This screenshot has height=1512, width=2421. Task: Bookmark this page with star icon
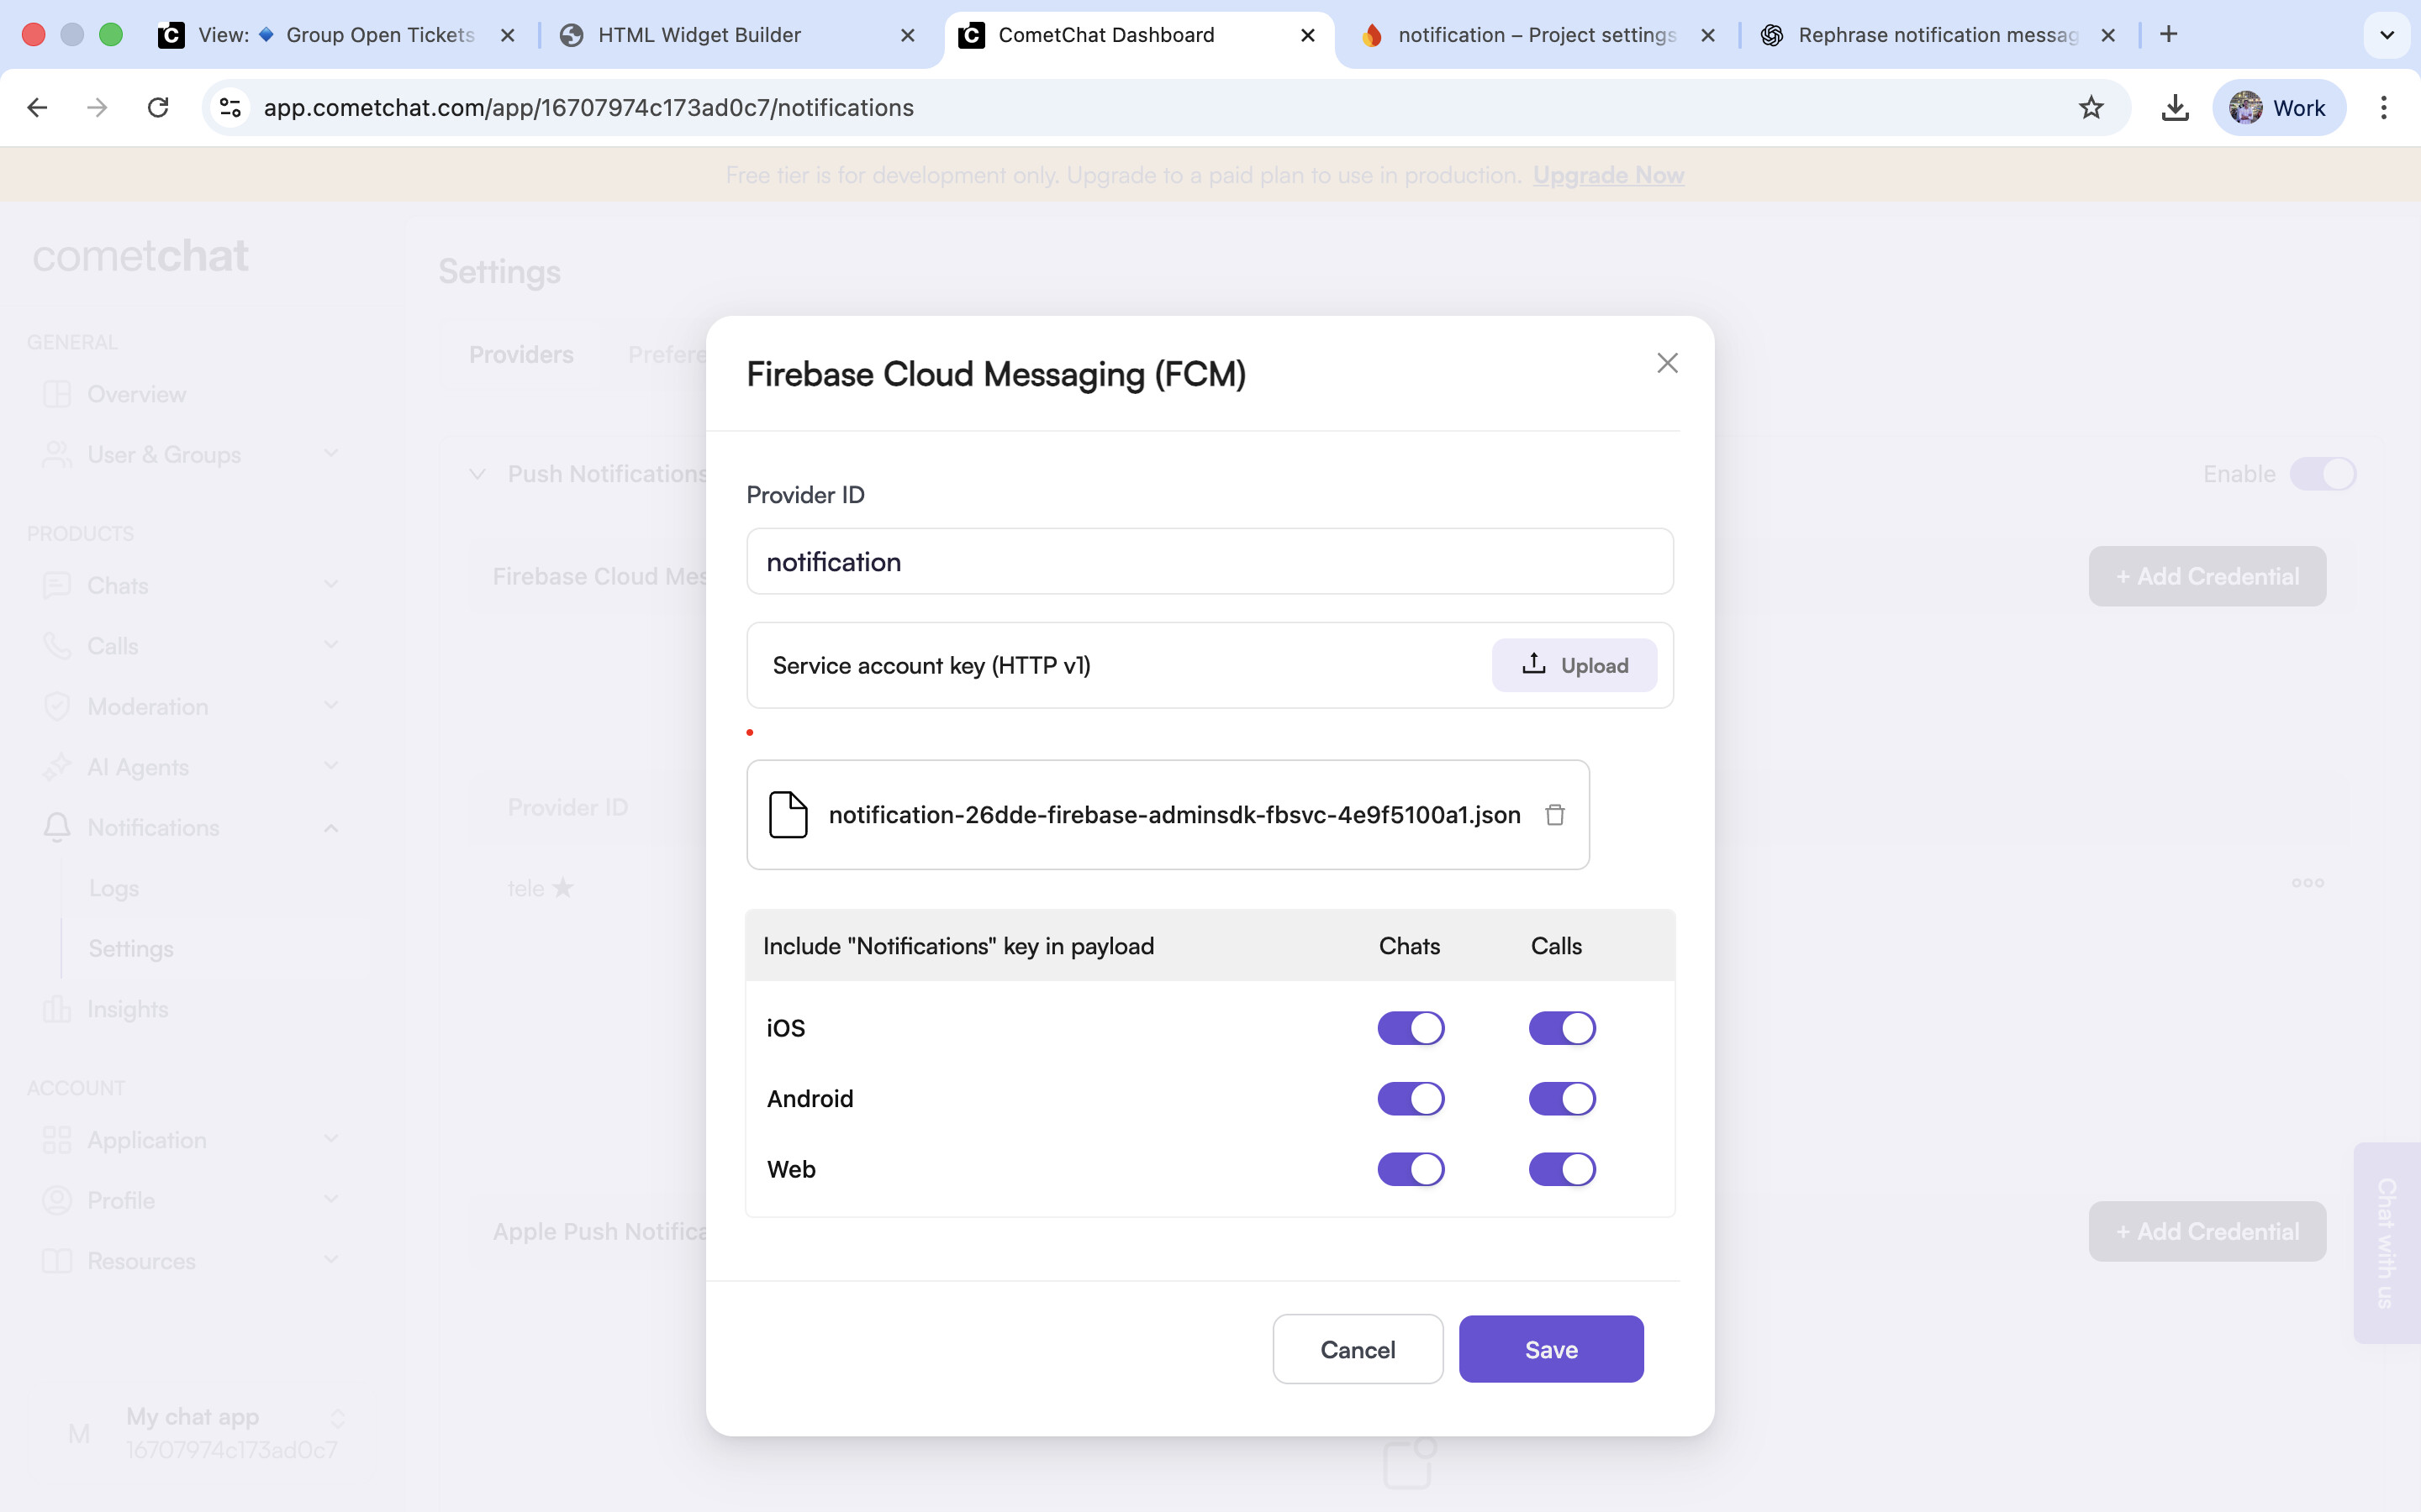[x=2090, y=108]
